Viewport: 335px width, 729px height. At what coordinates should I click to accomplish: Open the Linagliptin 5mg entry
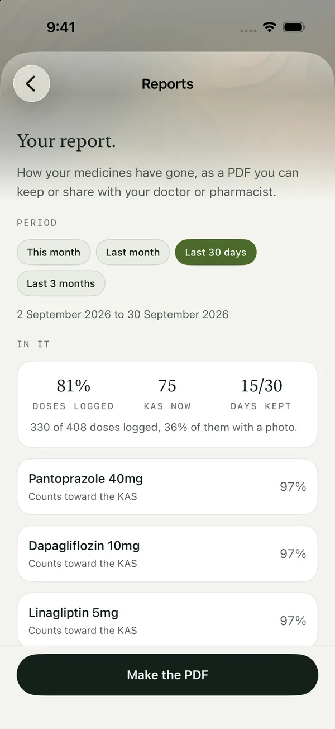167,619
